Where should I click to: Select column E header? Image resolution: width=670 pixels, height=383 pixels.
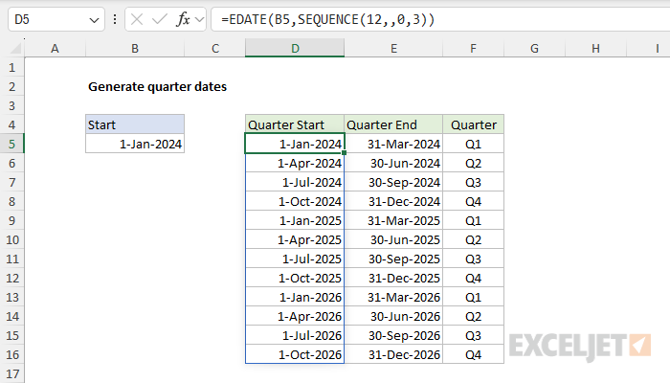coord(393,48)
